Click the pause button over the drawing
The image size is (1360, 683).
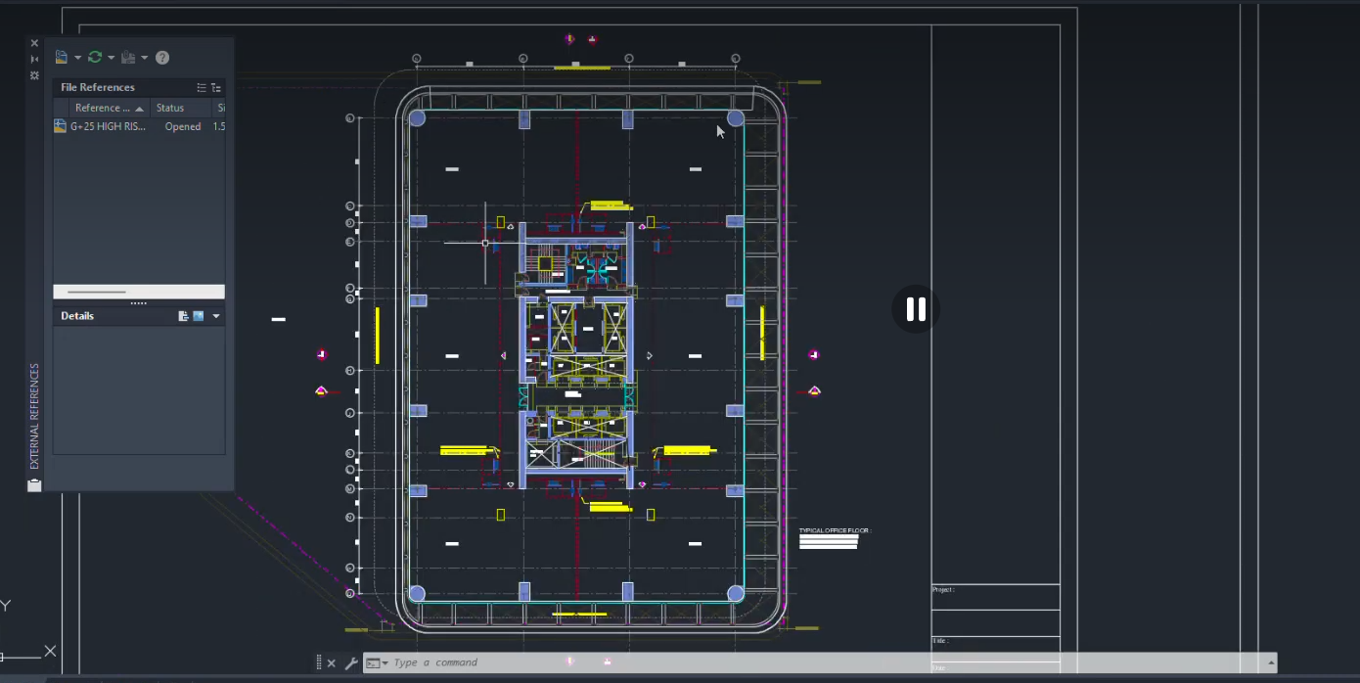click(x=916, y=309)
